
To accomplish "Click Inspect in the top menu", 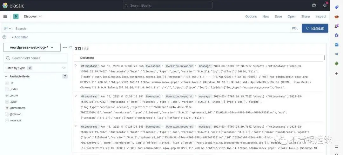I will coord(321,17).
